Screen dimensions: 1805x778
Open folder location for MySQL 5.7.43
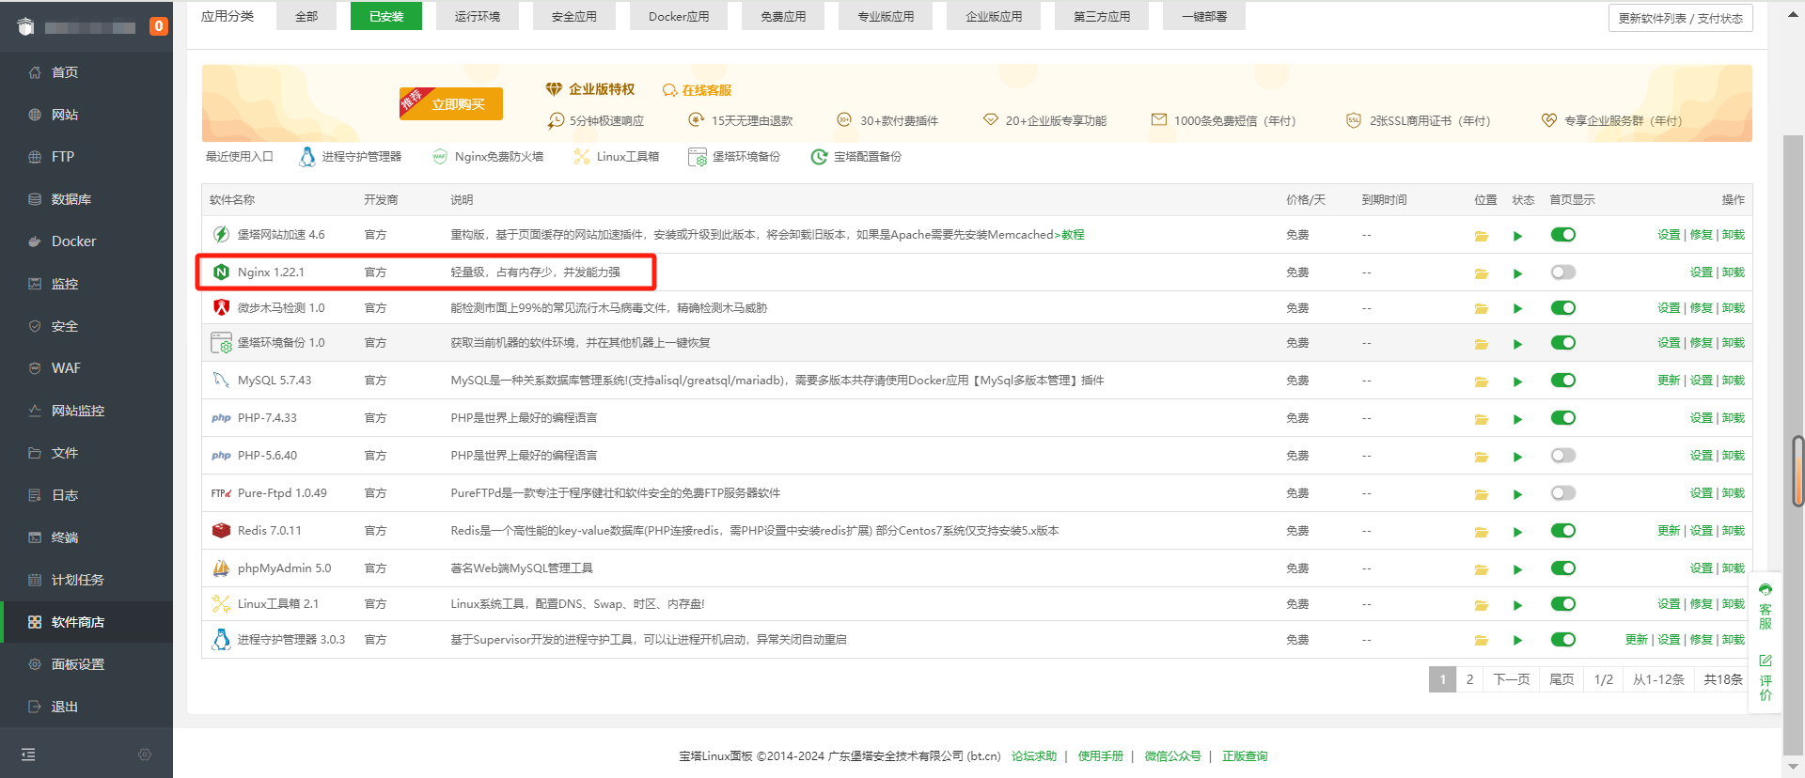[x=1482, y=381]
